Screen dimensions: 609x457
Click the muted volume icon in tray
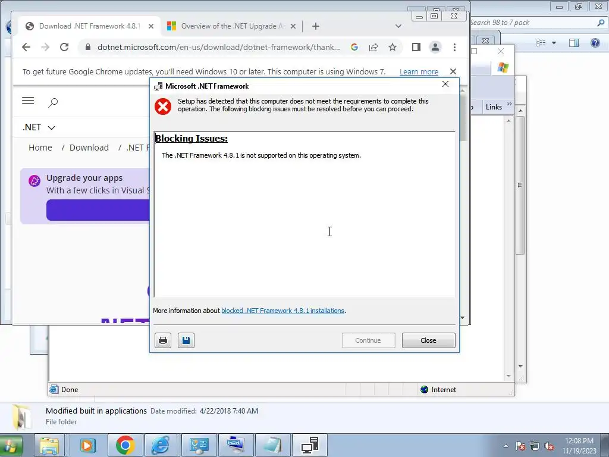coord(549,446)
